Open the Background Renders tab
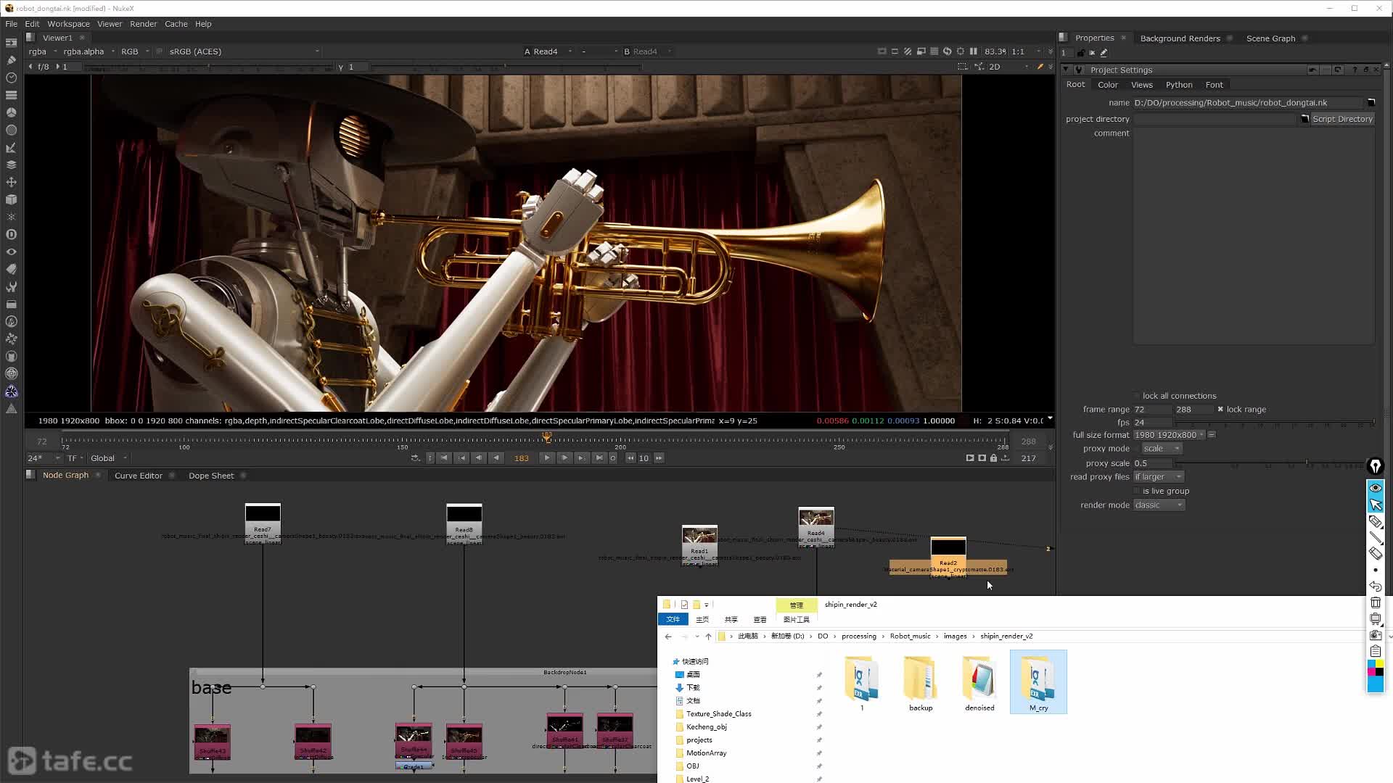The image size is (1393, 783). click(1180, 38)
